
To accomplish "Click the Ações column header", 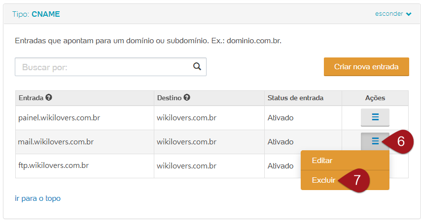I will click(375, 98).
